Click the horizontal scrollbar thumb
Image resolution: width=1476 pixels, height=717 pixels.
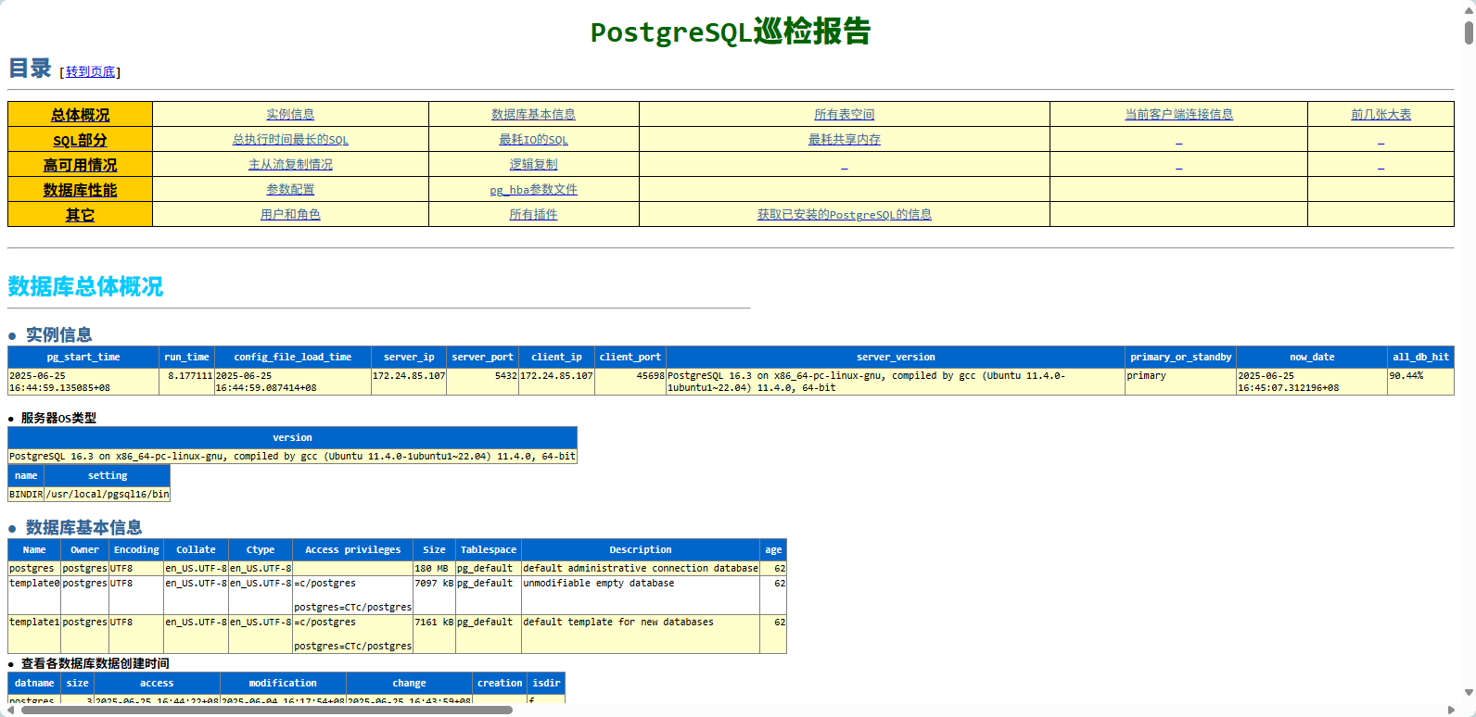[x=267, y=711]
